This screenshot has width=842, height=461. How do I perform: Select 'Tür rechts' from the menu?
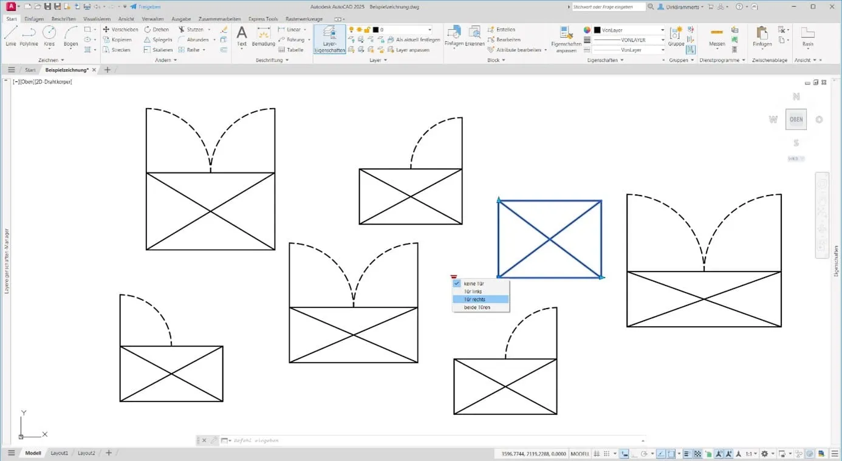click(x=474, y=299)
